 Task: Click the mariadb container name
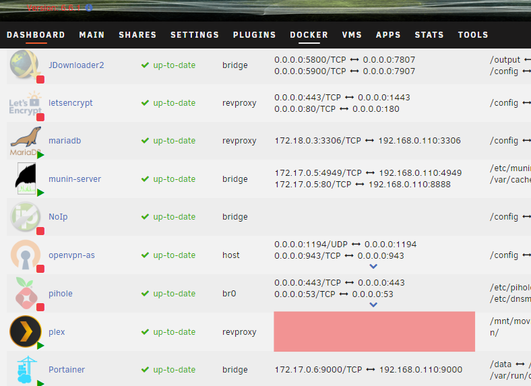click(x=65, y=141)
